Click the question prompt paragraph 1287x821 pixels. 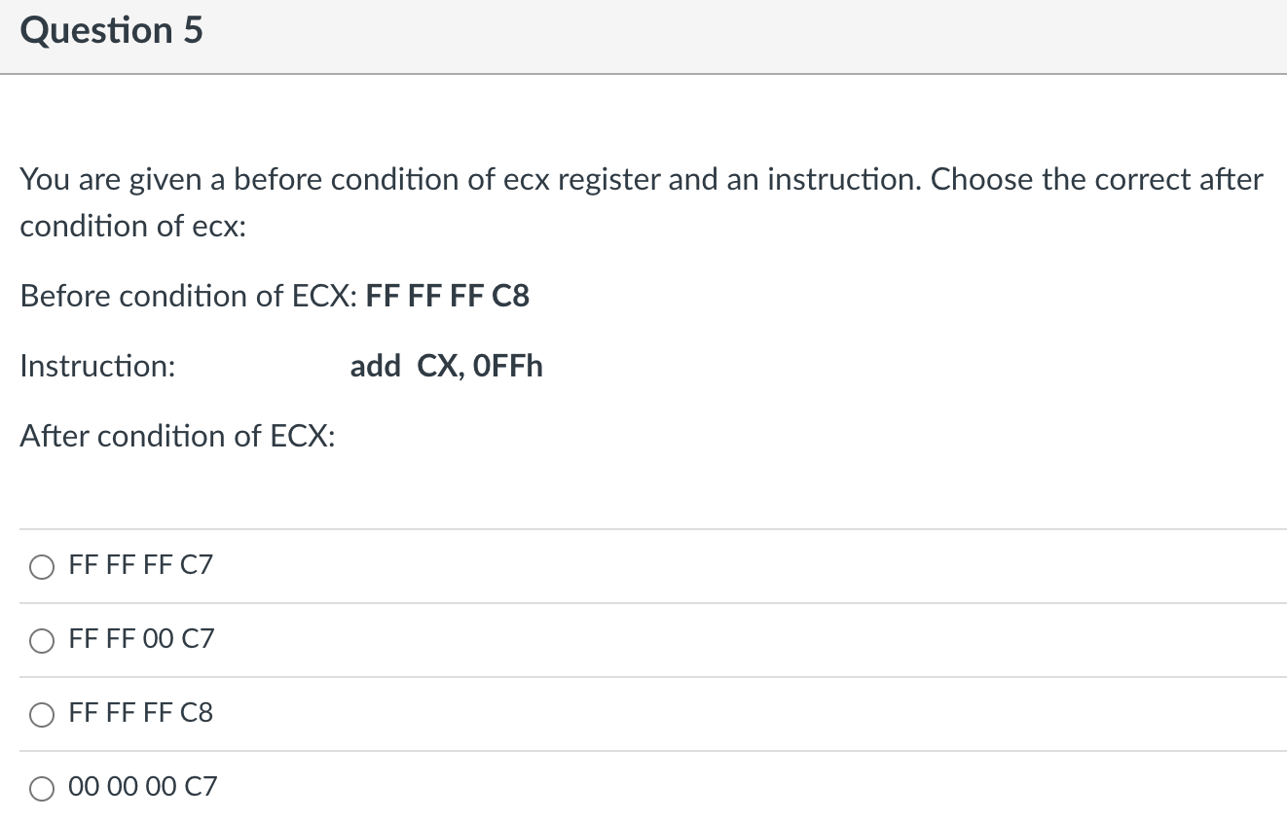click(641, 201)
